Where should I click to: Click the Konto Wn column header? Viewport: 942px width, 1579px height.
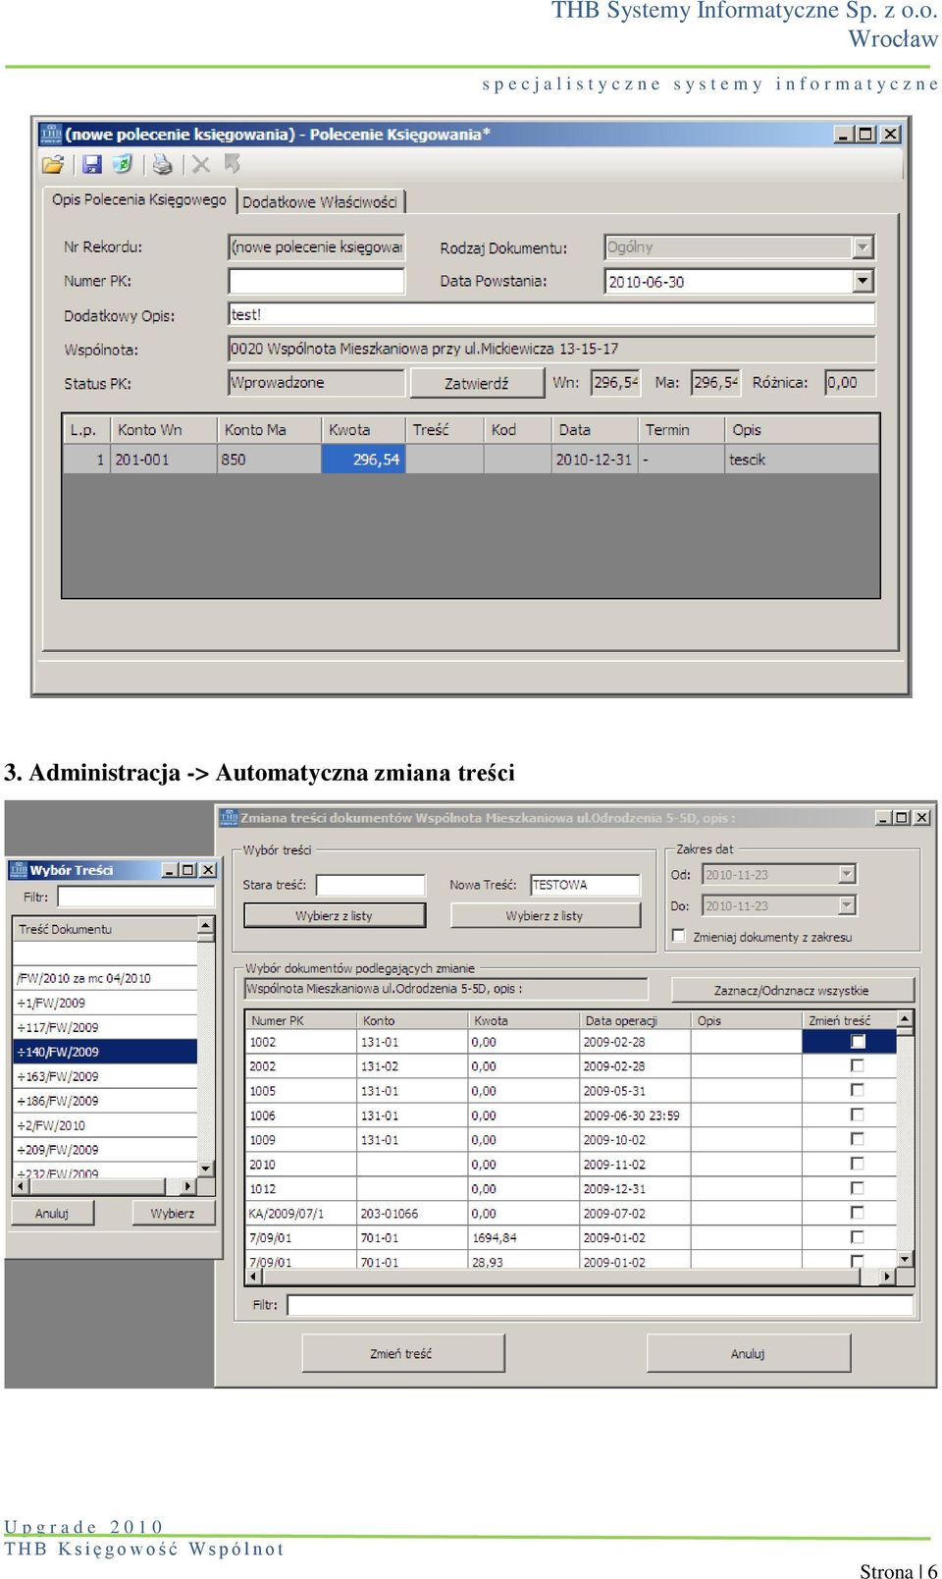(163, 429)
